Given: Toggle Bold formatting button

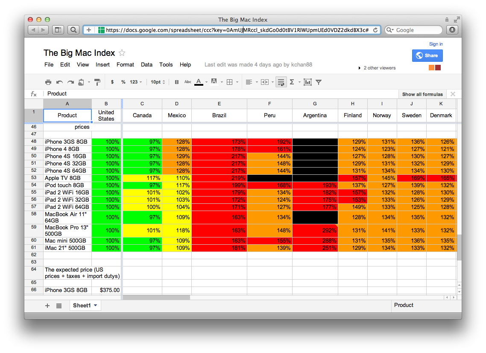Looking at the screenshot, I should (176, 82).
